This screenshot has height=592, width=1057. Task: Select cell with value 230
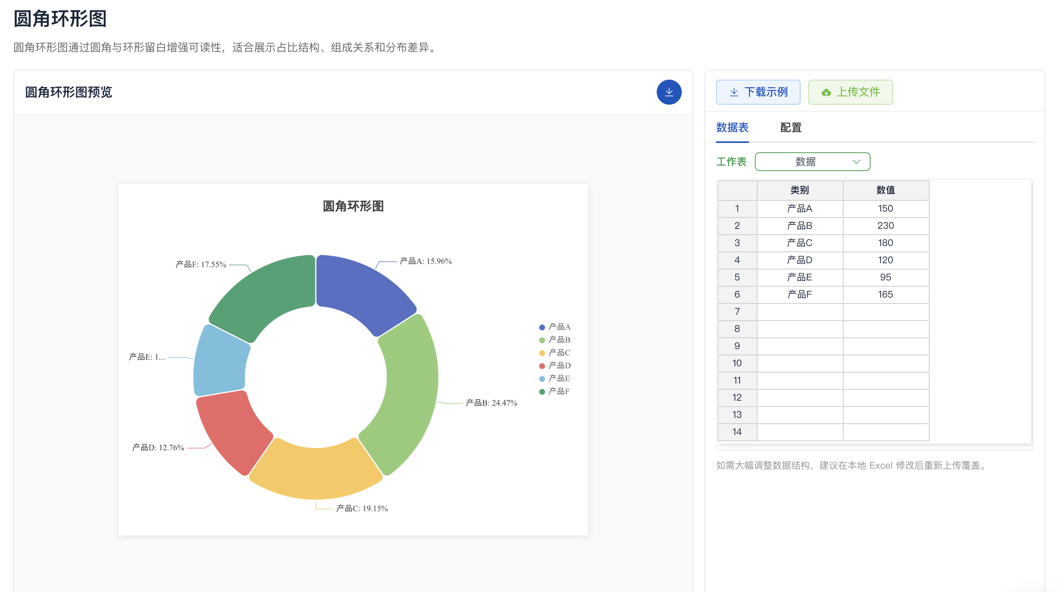click(885, 226)
